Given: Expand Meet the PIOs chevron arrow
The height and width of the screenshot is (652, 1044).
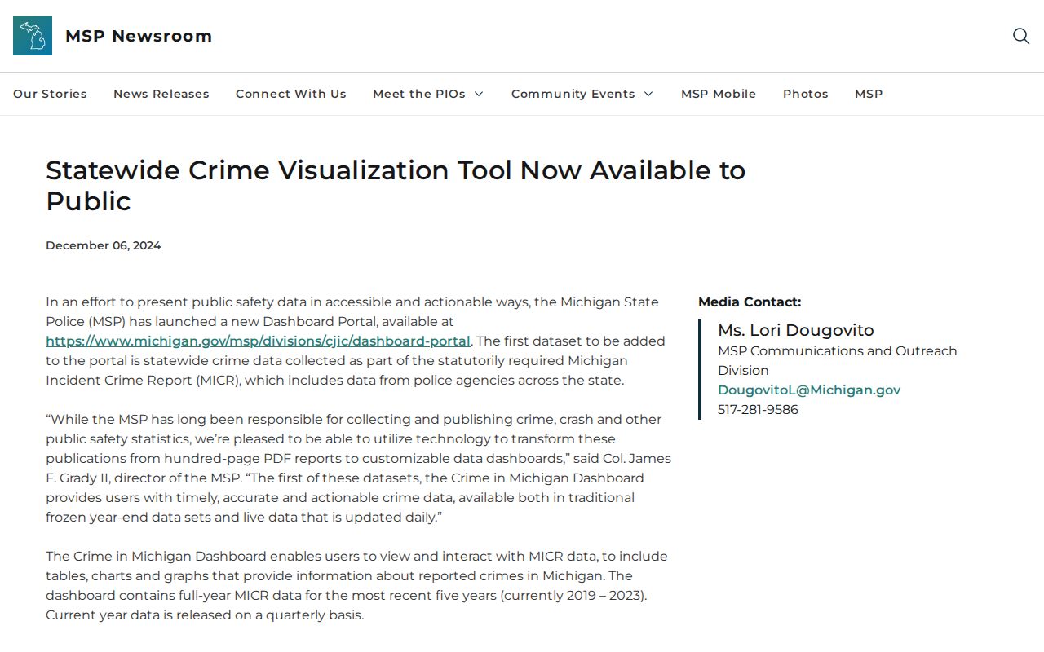Looking at the screenshot, I should [479, 94].
